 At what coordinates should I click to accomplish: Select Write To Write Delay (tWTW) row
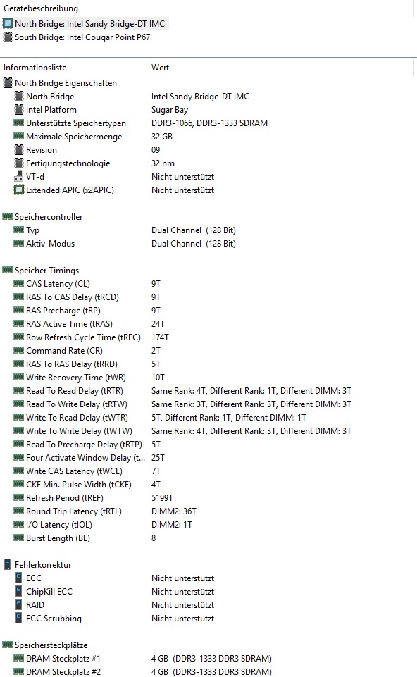pos(80,431)
